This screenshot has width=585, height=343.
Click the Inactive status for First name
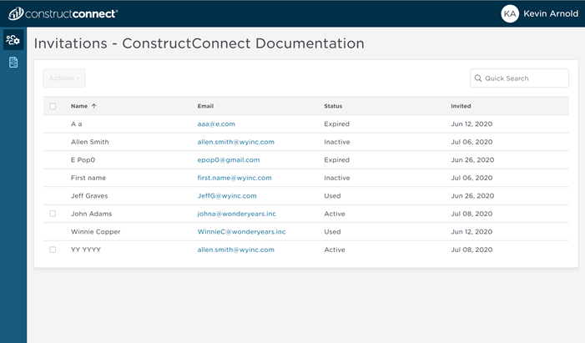[x=337, y=178]
